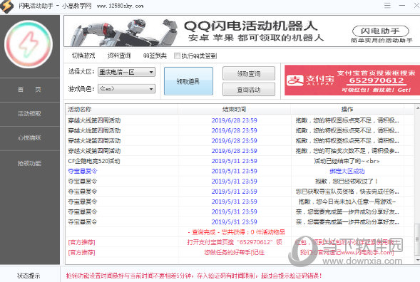Click 您做任务的好帮手记住 text

click(235, 252)
